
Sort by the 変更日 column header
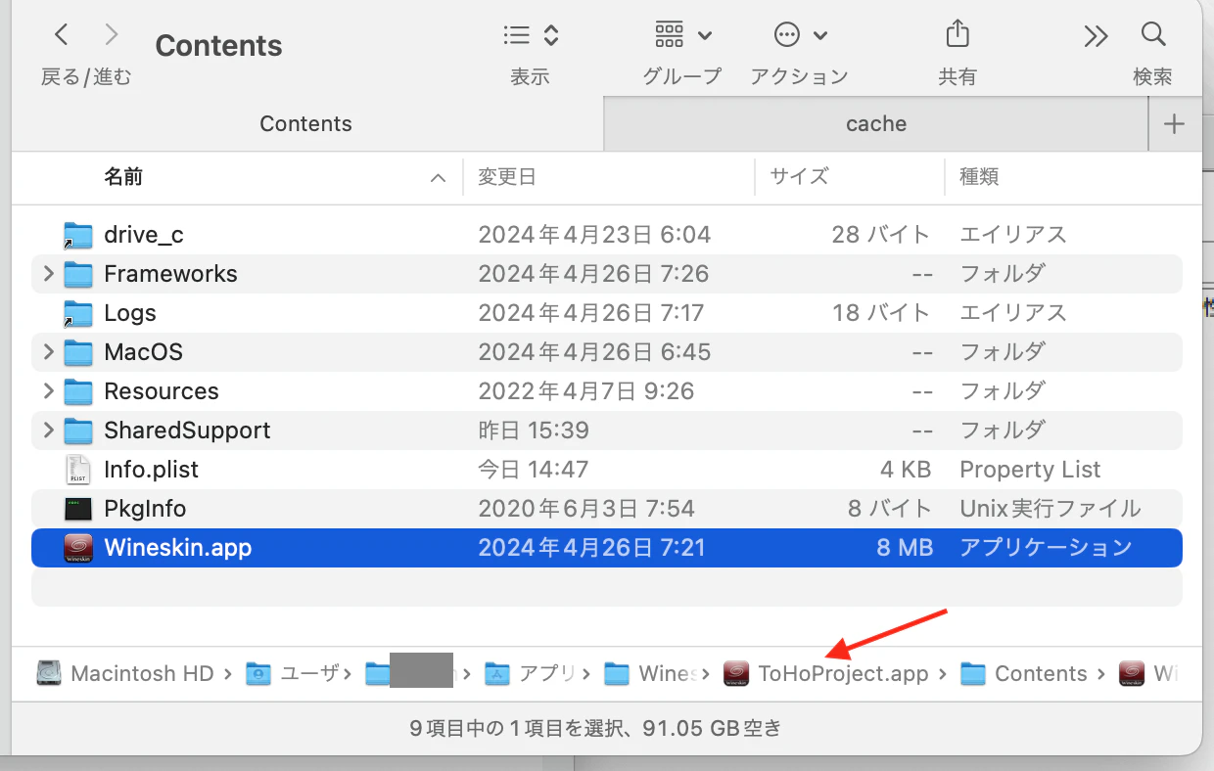[506, 177]
